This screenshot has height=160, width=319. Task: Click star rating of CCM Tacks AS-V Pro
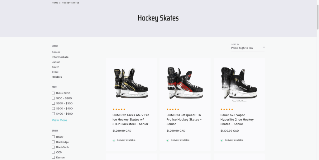tap(119, 109)
